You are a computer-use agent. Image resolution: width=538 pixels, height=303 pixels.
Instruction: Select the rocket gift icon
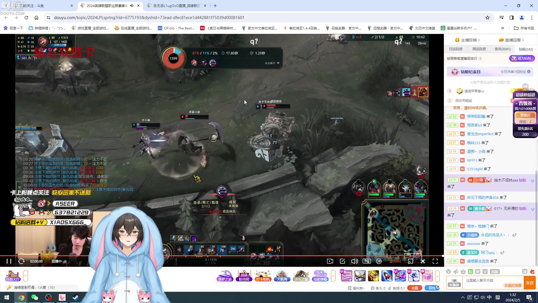coord(387,276)
